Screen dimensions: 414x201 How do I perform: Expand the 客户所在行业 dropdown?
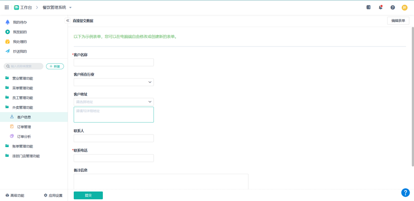point(113,82)
